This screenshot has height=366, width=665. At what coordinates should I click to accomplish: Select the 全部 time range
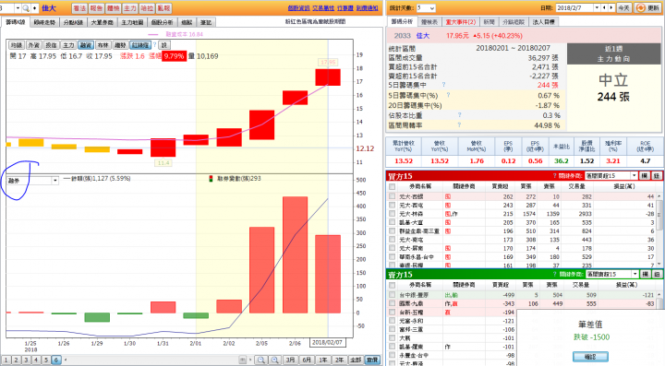(x=356, y=360)
